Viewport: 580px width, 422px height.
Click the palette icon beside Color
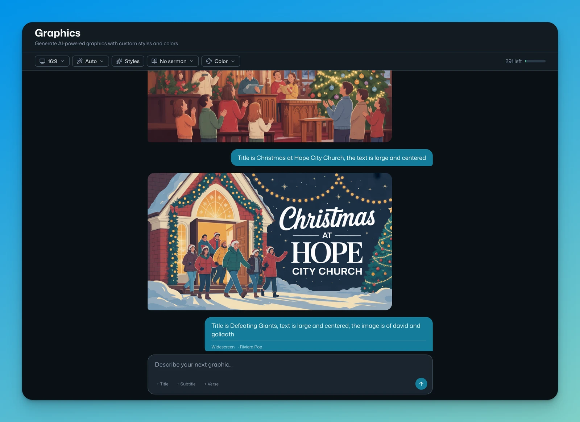209,61
